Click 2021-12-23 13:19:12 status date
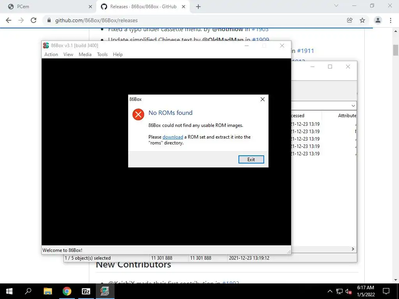399x299 pixels. coord(249,258)
